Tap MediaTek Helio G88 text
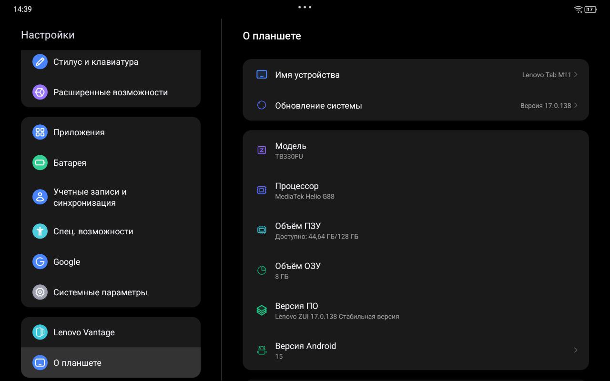This screenshot has height=381, width=610. point(305,196)
